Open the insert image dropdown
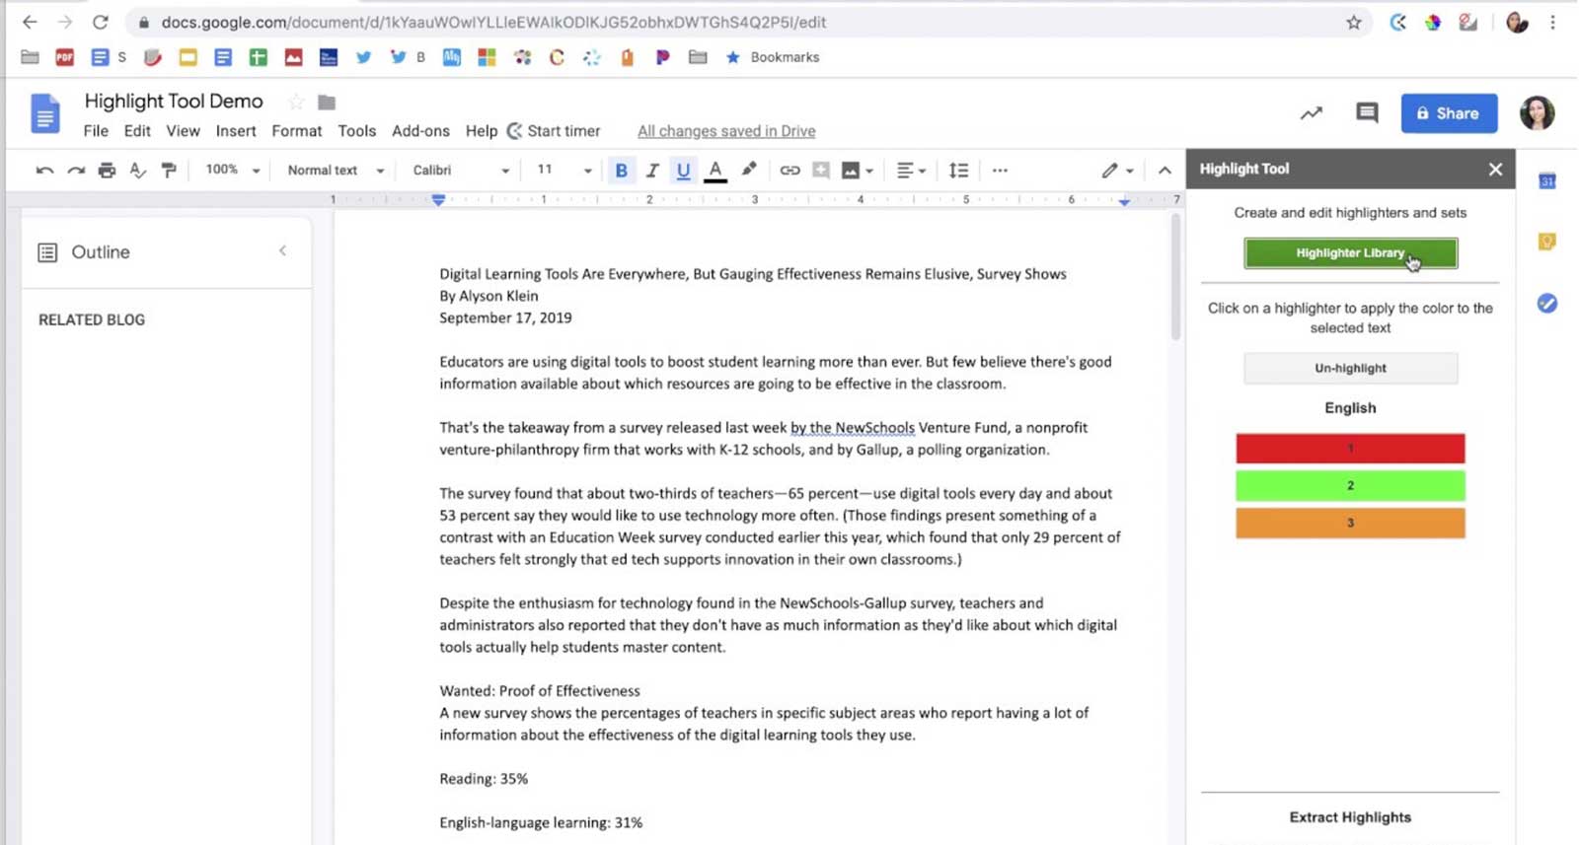 coord(857,171)
